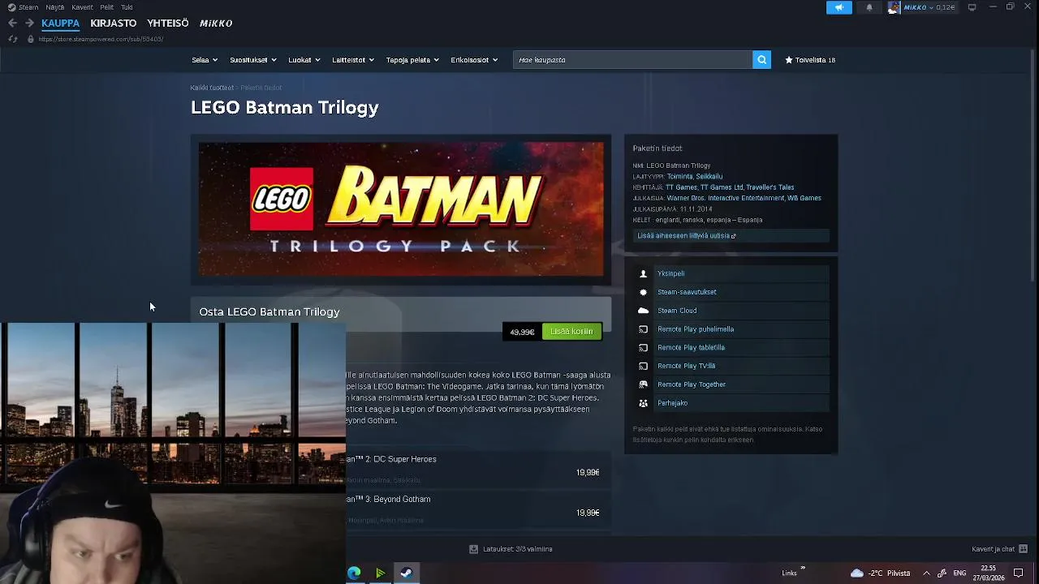1039x584 pixels.
Task: Click inside the Hae kaupasta search field
Action: pos(632,59)
